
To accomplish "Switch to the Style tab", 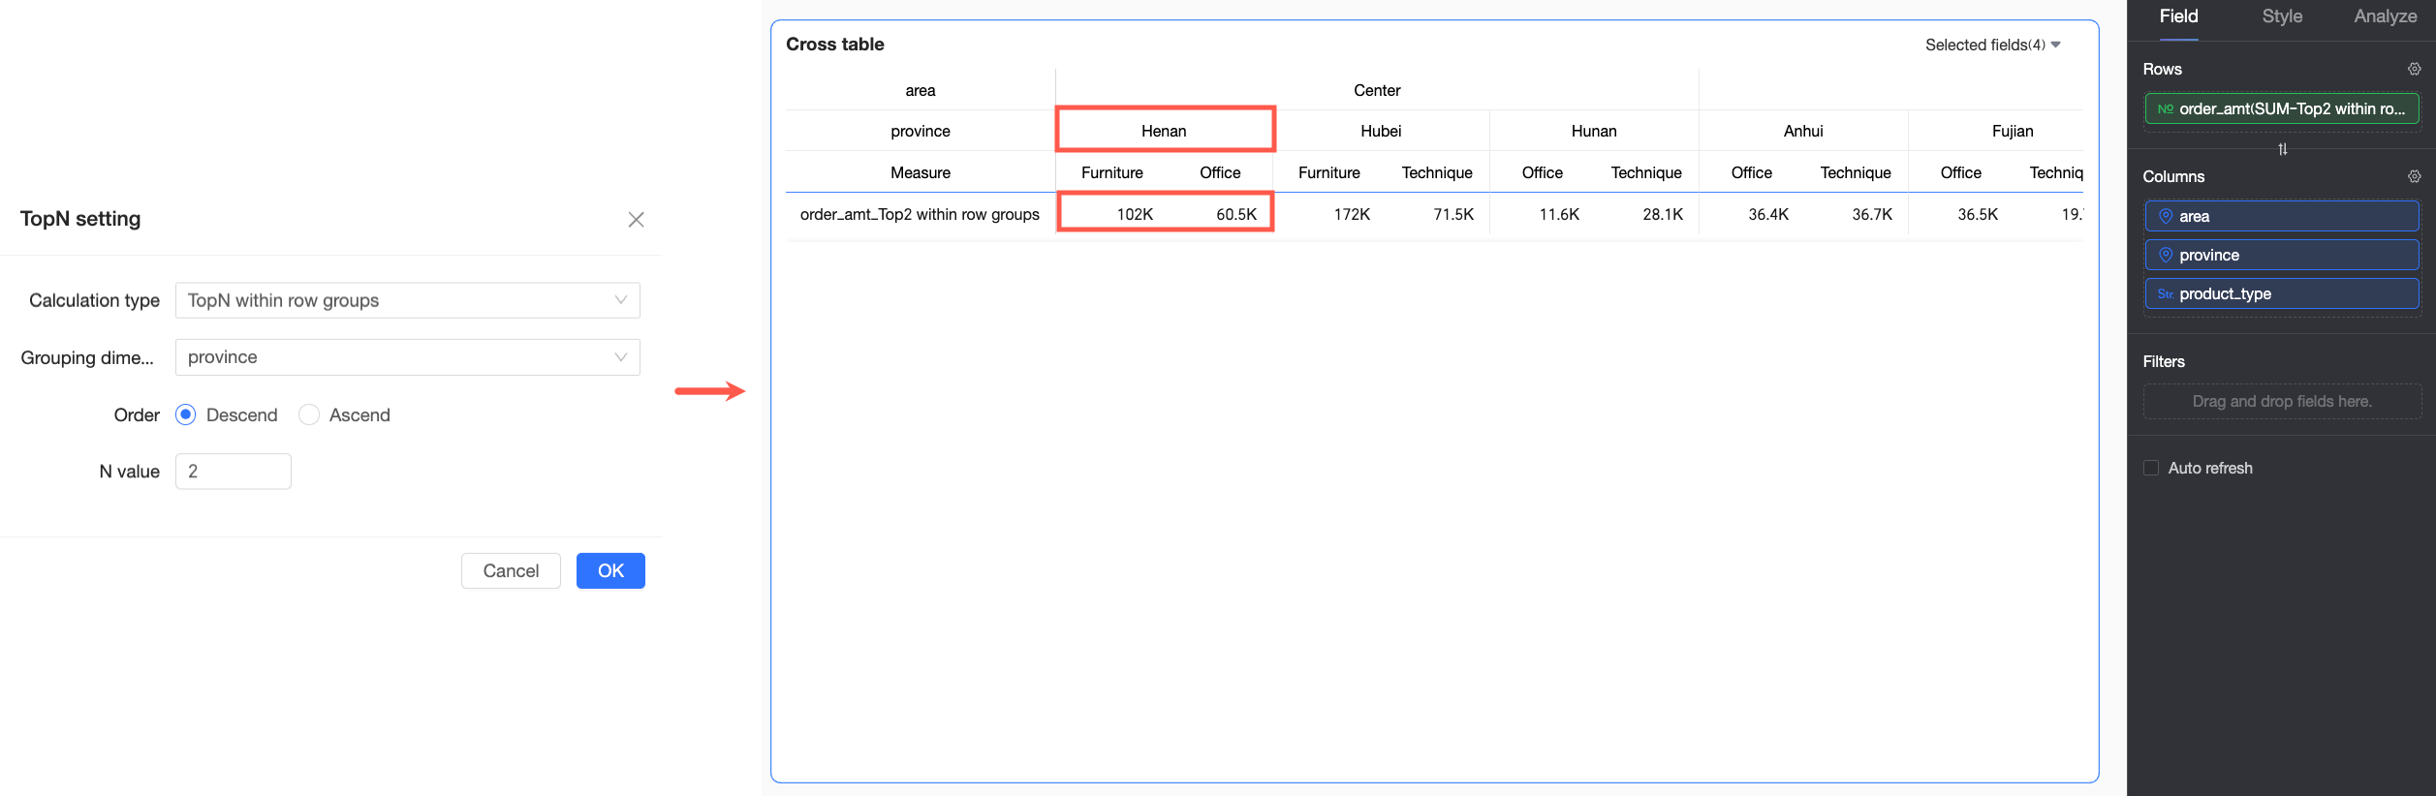I will [x=2282, y=16].
